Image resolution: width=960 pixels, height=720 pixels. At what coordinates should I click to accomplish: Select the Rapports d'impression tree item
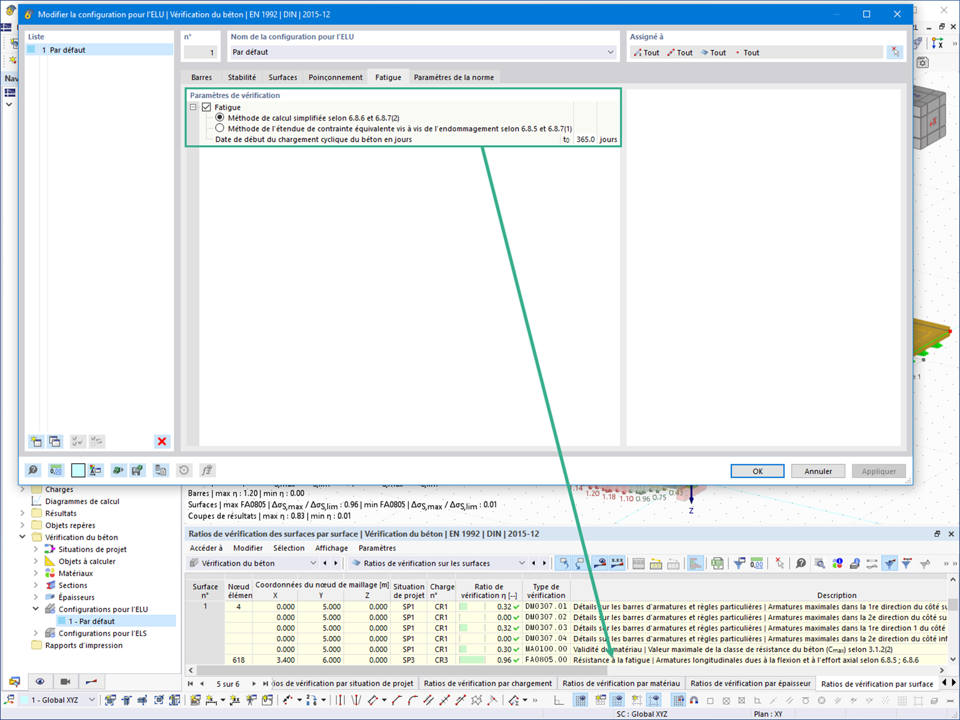(x=83, y=645)
